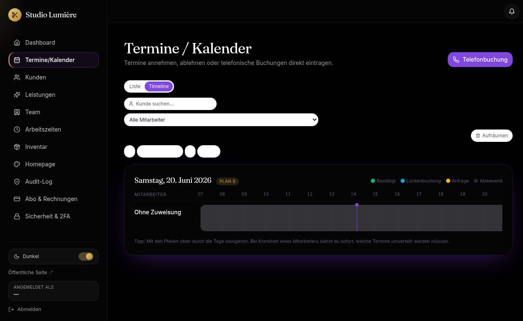
Task: Click Abmelden to log out
Action: pos(25,309)
